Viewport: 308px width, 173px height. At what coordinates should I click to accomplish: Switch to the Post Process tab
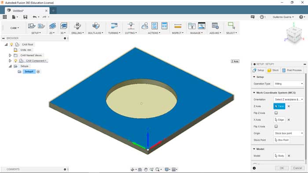(x=292, y=70)
